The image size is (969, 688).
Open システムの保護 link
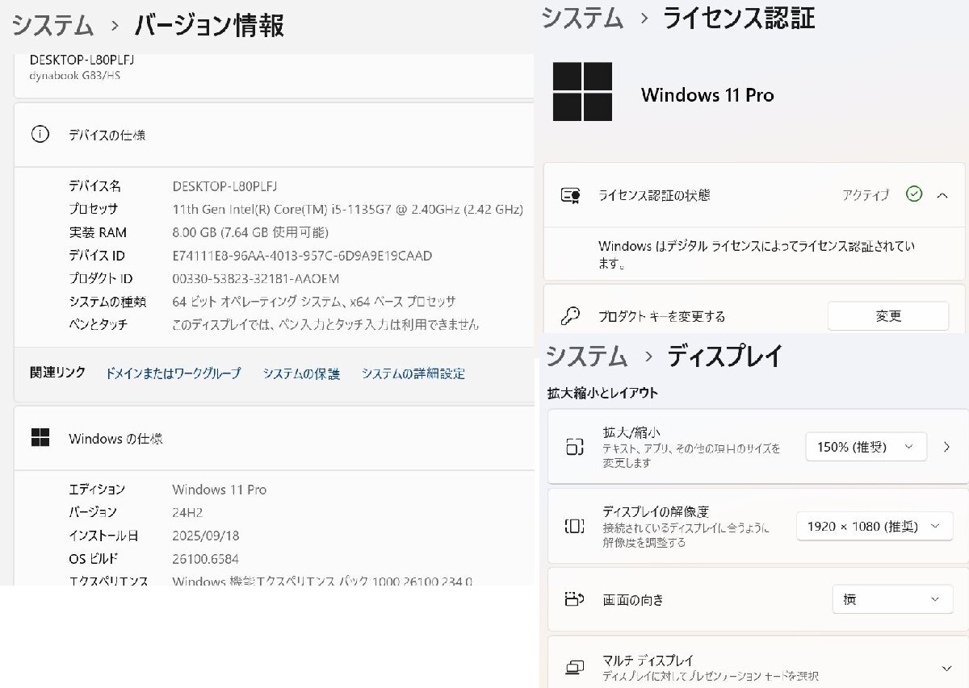(301, 373)
